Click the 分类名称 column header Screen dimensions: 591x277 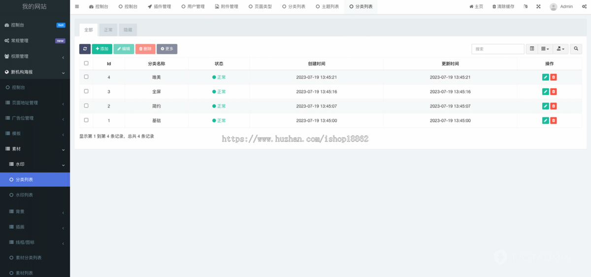(157, 64)
